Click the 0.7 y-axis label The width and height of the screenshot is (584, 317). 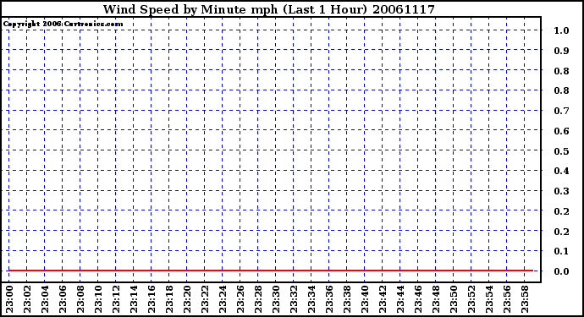tap(561, 111)
